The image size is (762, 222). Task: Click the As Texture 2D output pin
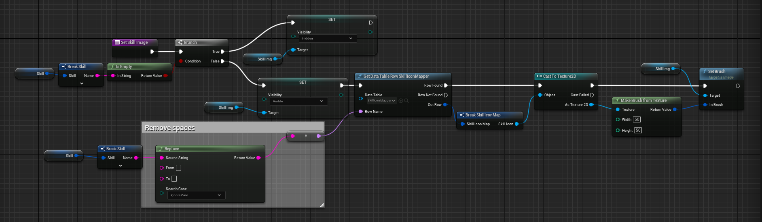click(x=591, y=105)
